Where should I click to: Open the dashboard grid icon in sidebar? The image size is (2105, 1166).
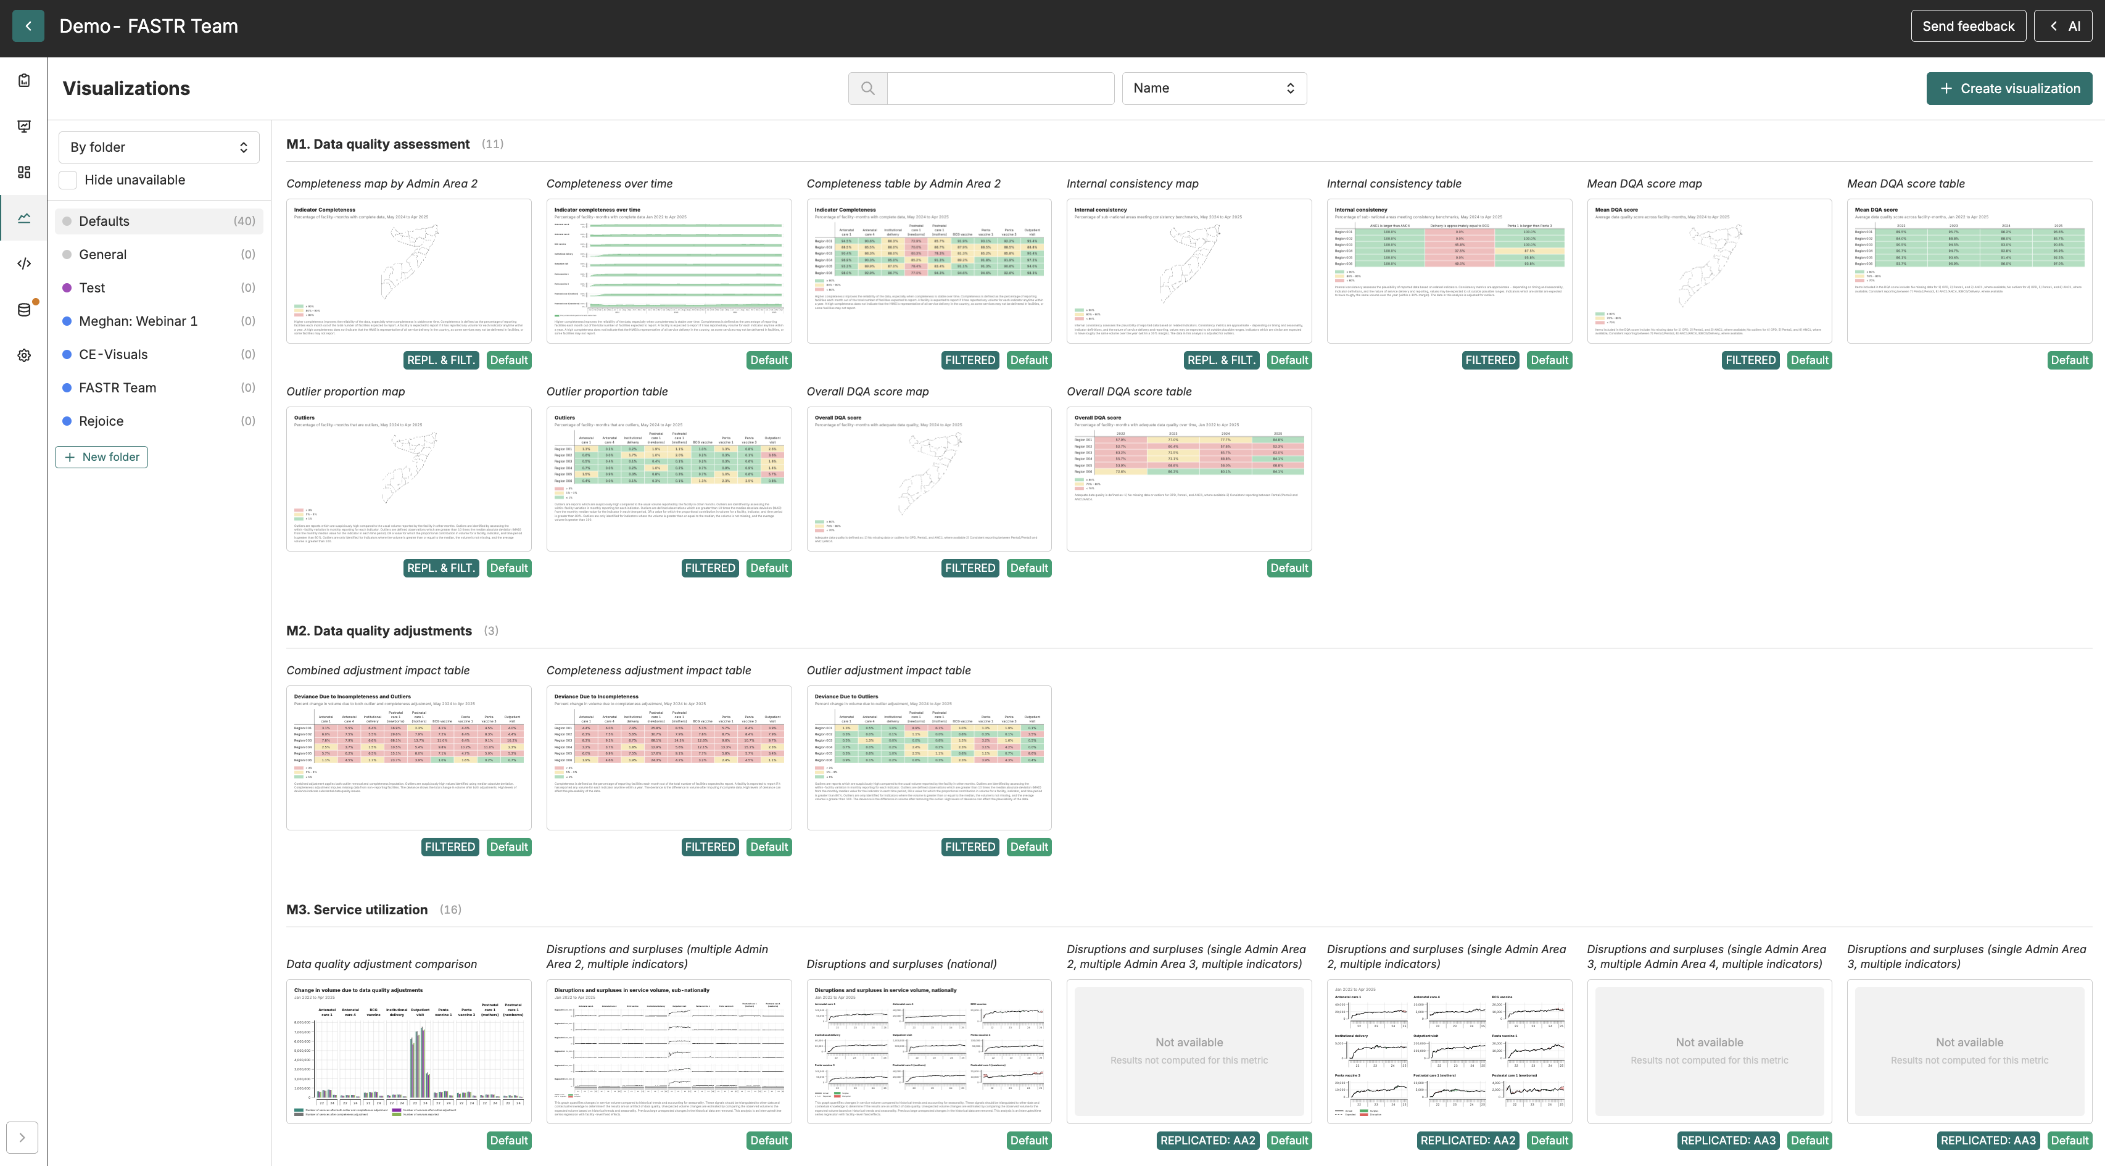pos(23,172)
